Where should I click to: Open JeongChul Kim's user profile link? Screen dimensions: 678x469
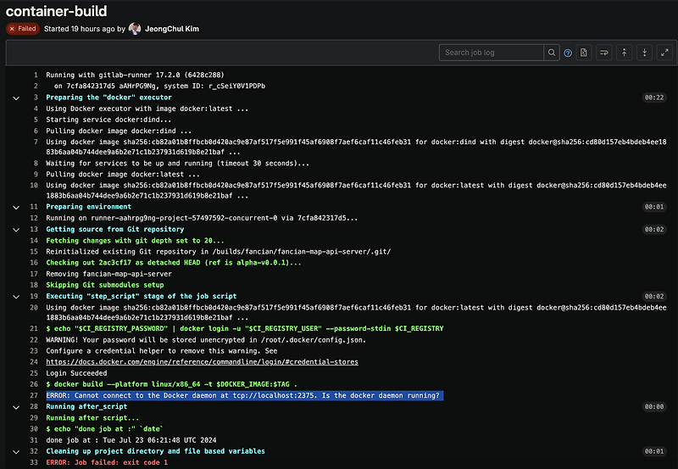click(x=172, y=29)
